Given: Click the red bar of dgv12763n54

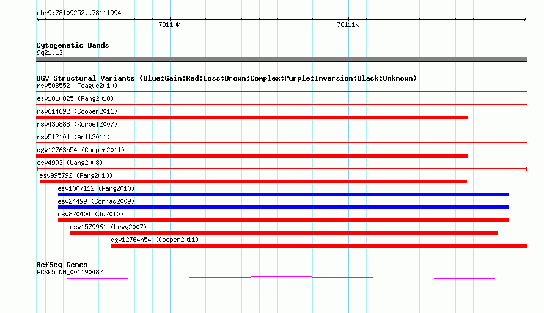Looking at the screenshot, I should [x=252, y=156].
